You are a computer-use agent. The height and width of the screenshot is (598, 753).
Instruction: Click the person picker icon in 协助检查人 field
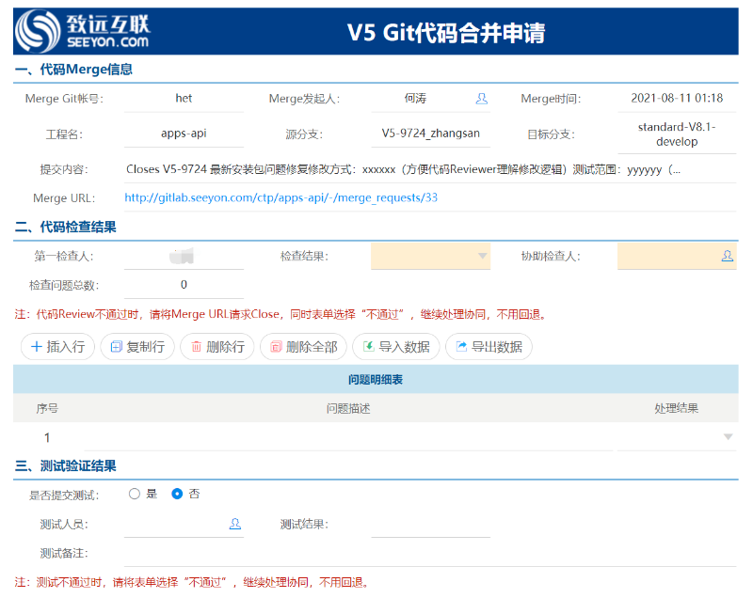[x=727, y=256]
